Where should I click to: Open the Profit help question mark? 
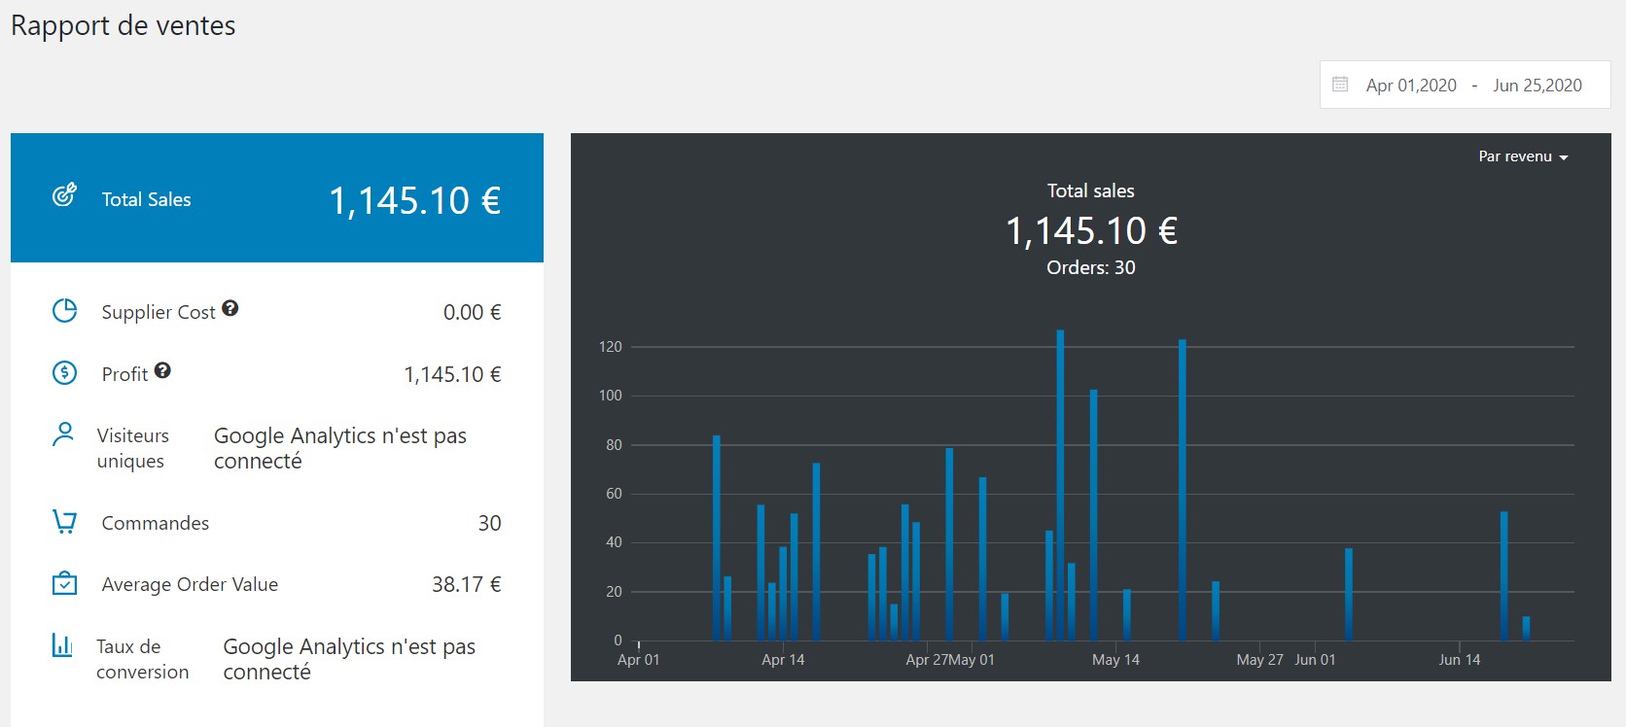click(162, 370)
